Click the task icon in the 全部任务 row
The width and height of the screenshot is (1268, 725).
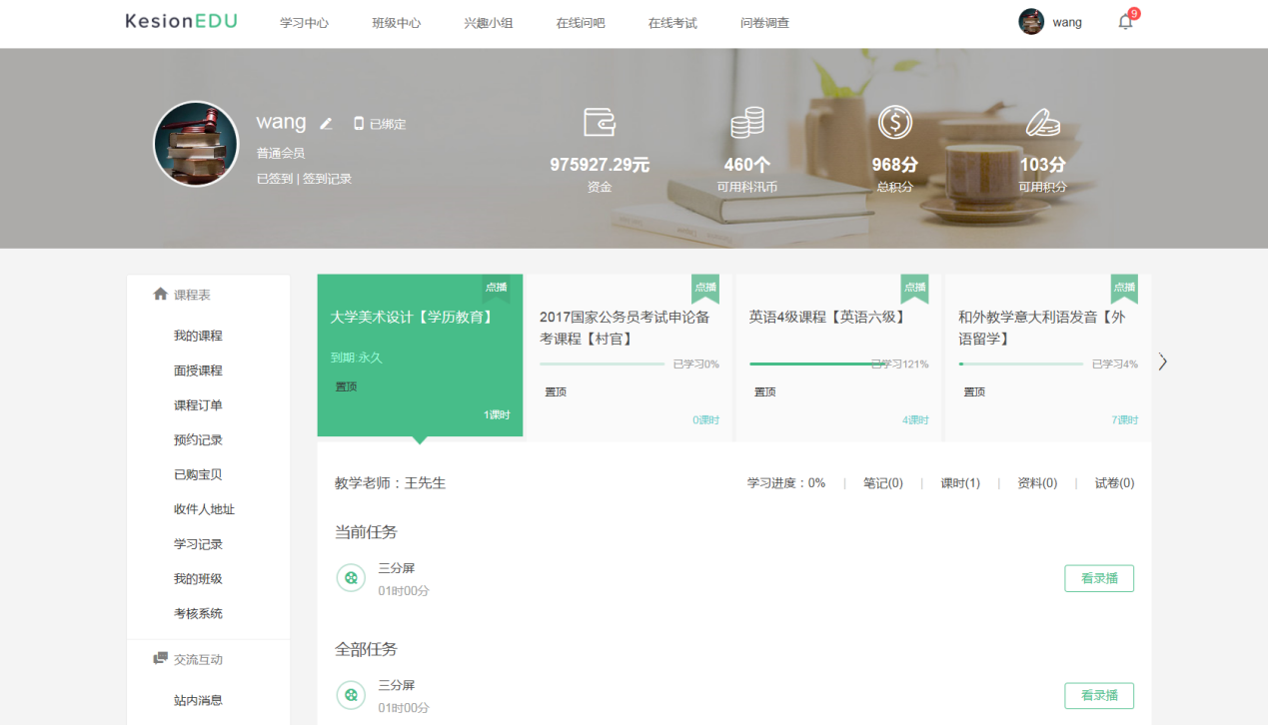click(x=350, y=695)
